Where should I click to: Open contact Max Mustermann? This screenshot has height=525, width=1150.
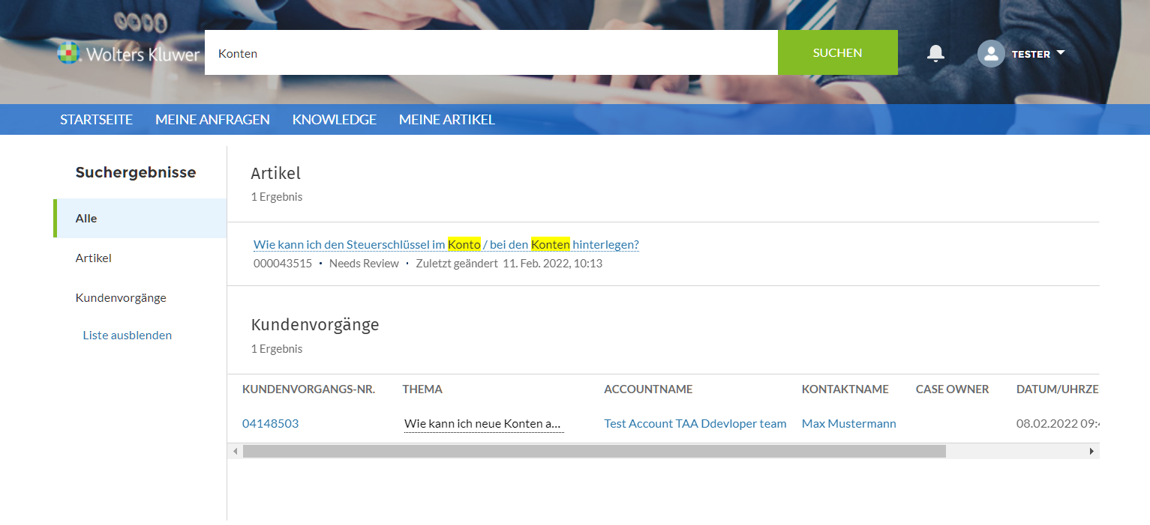848,424
